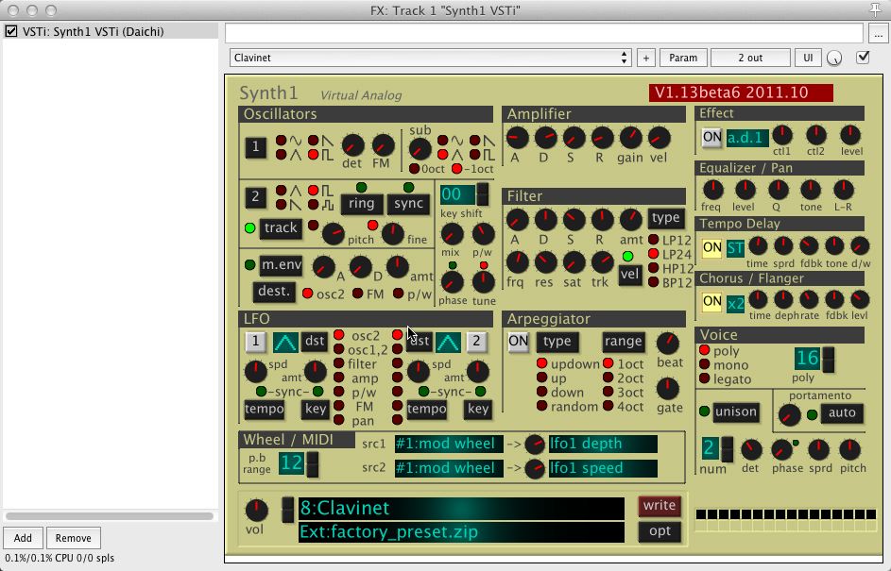This screenshot has width=891, height=571.
Task: Click the amplifier gain knob
Action: [630, 138]
